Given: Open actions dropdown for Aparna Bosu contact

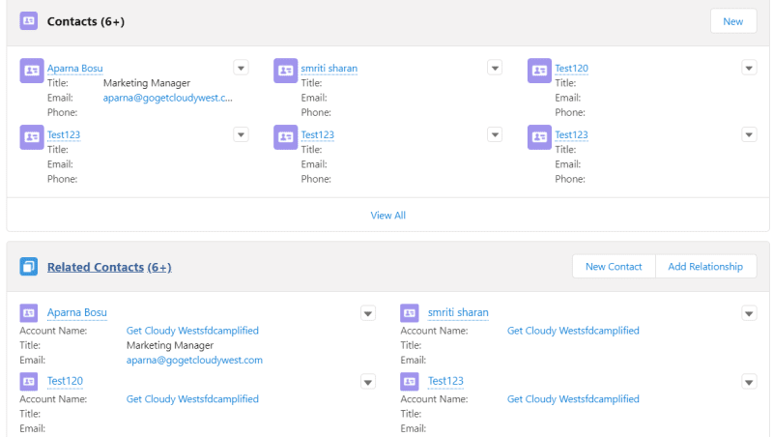Looking at the screenshot, I should (241, 68).
